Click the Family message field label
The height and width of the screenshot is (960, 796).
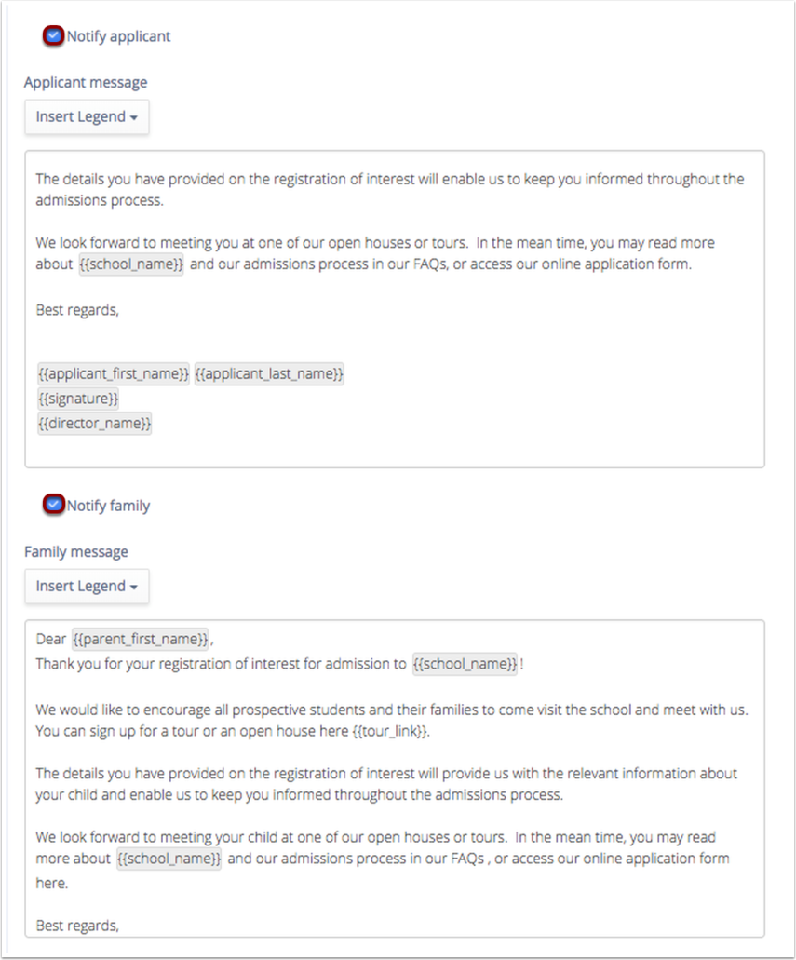[x=76, y=552]
